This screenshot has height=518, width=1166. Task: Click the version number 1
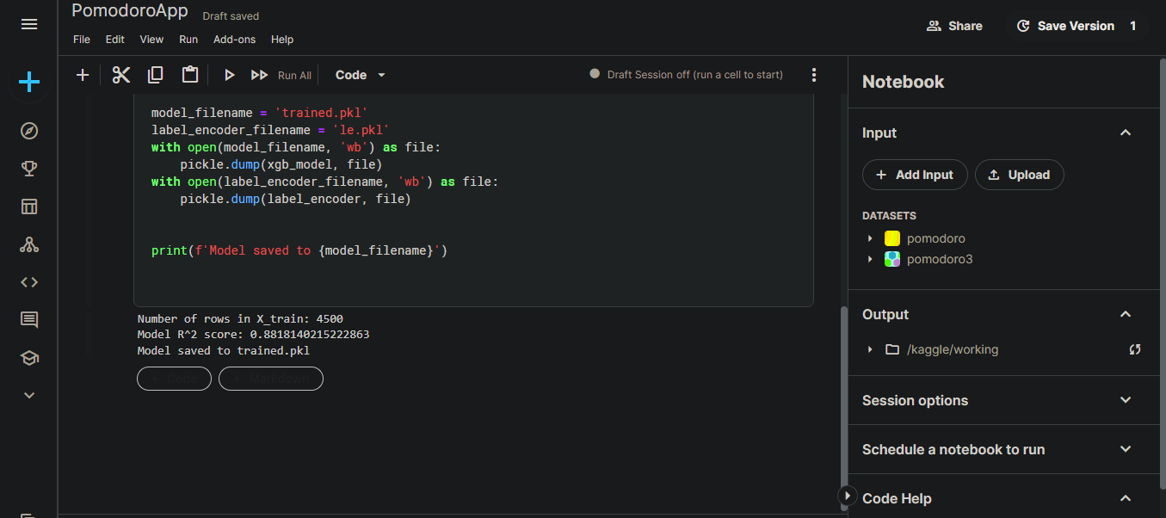1133,26
